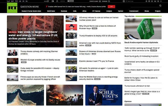
Task: Open the Opinion nav item
Action: 120,11
